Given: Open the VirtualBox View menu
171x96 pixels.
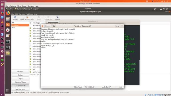Looking at the screenshot, I should [19, 6].
